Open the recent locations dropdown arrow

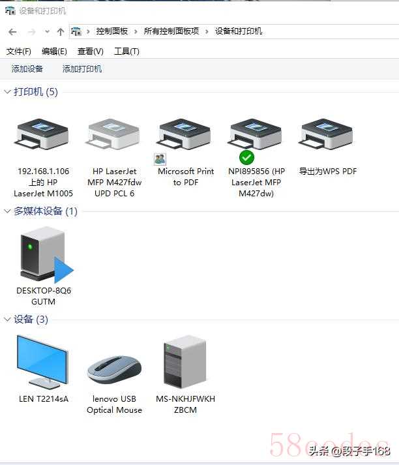(x=47, y=31)
